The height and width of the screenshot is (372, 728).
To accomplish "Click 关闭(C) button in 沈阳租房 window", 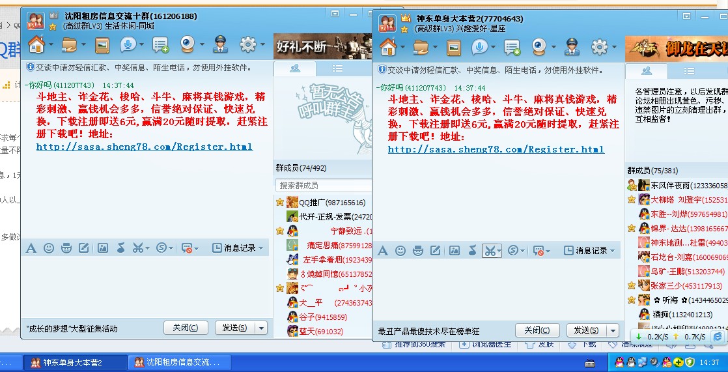I will point(185,328).
